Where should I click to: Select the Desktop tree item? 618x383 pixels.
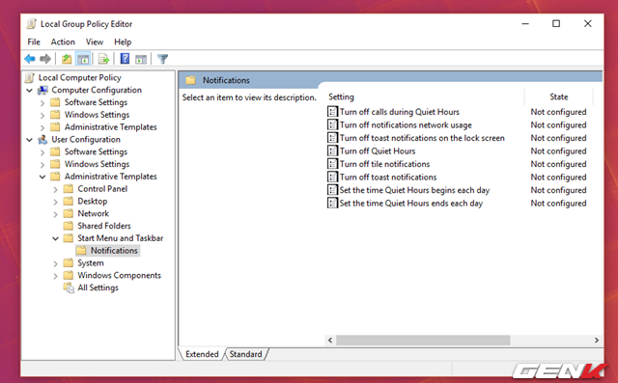pos(93,201)
